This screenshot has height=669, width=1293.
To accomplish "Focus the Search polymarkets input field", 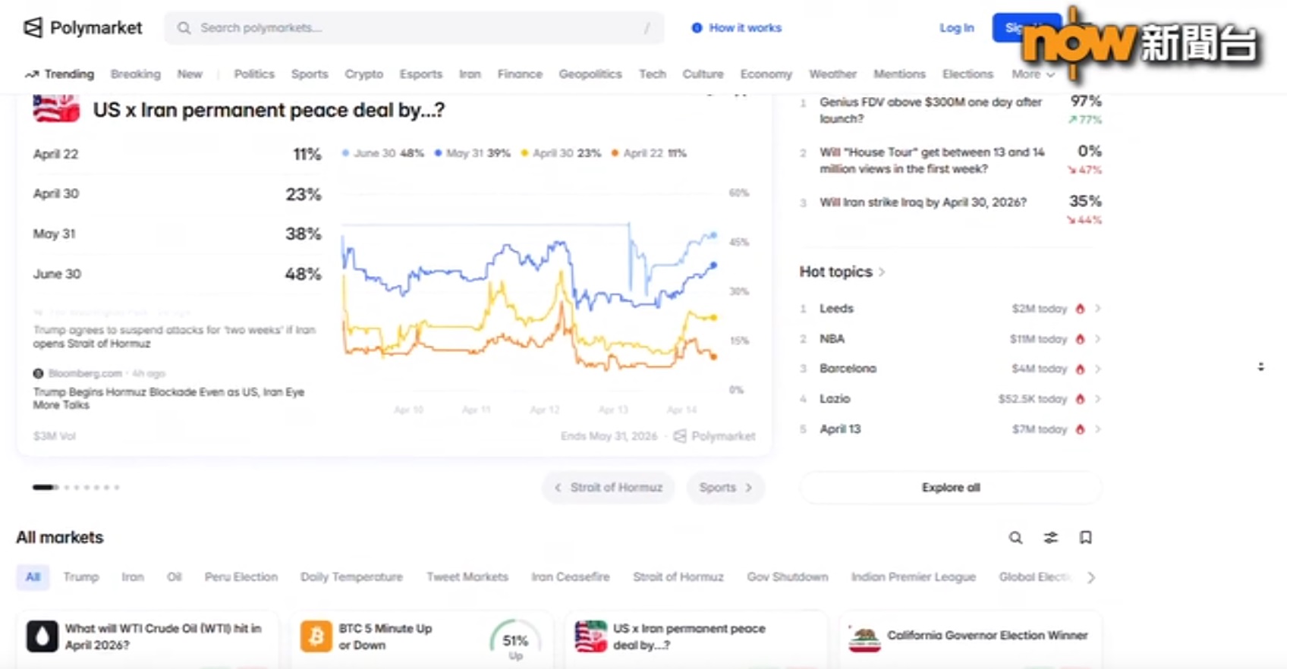I will coord(414,28).
